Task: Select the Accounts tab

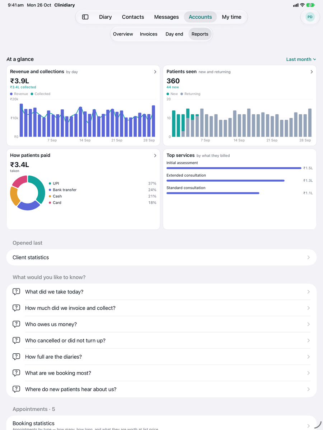Action: 200,17
